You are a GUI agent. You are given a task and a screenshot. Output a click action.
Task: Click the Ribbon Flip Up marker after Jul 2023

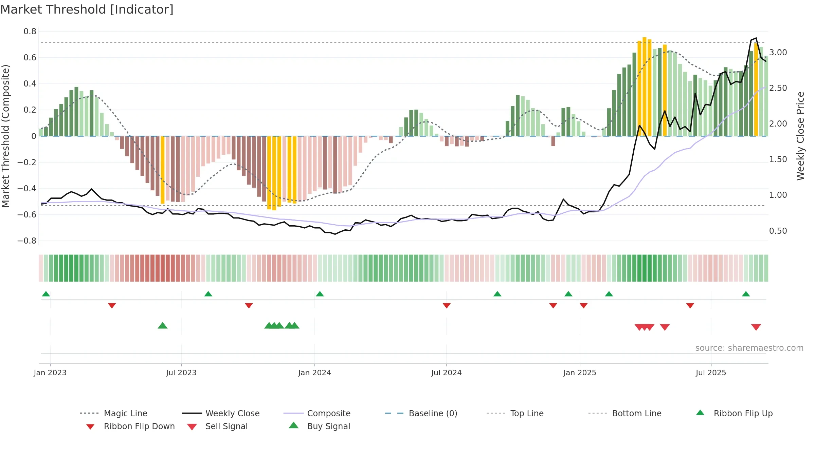pos(208,294)
